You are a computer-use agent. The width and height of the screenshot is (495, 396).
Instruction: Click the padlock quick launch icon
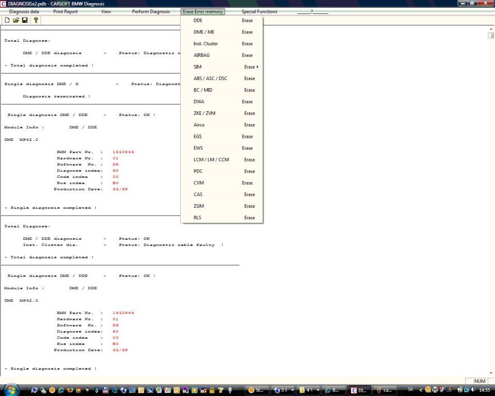[212, 390]
